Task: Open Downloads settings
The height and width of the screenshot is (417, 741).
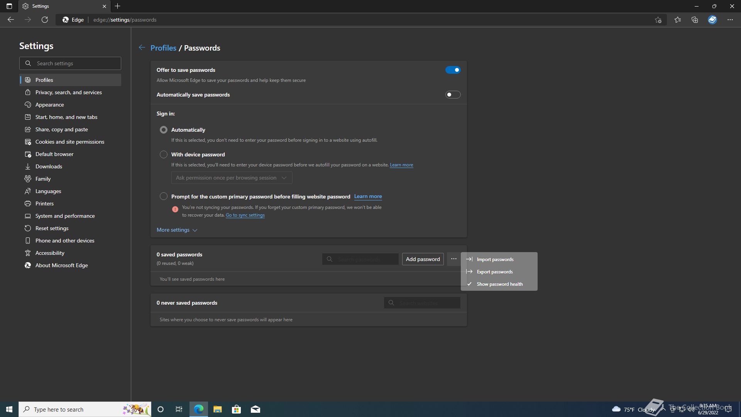Action: coord(70,166)
